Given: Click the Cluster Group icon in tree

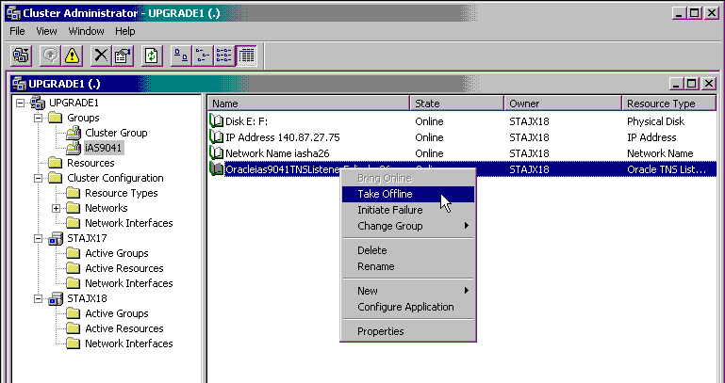Looking at the screenshot, I should pos(74,133).
